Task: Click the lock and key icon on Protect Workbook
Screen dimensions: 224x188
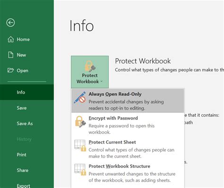Action: tap(90, 66)
